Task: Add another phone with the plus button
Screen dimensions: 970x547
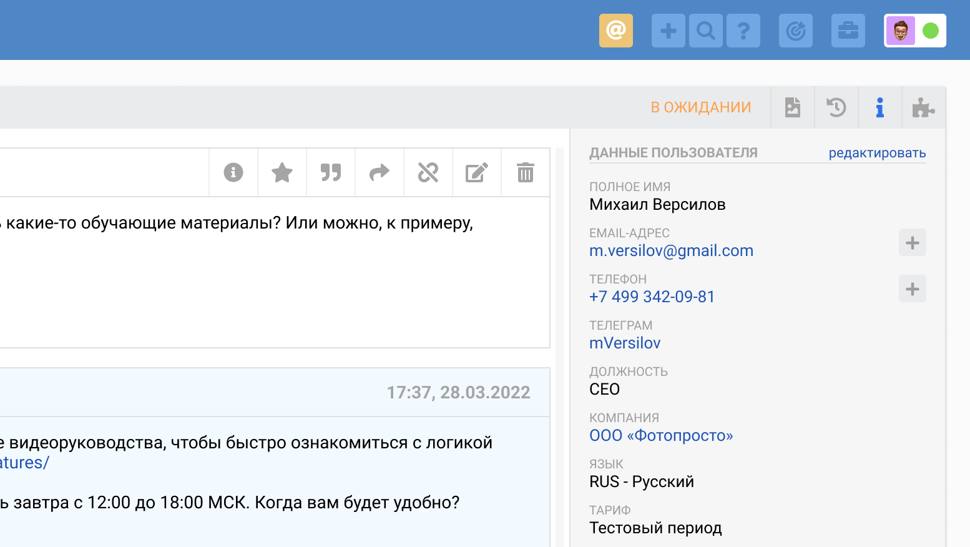Action: (x=912, y=288)
